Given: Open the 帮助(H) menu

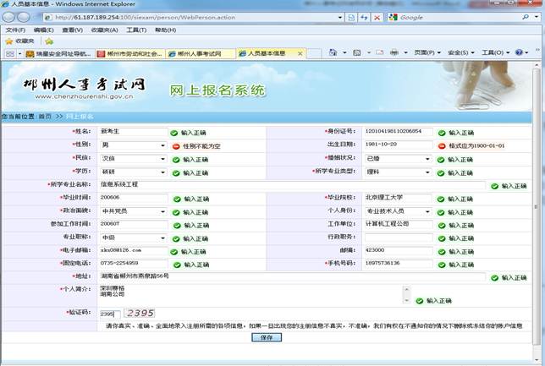Looking at the screenshot, I should point(166,30).
